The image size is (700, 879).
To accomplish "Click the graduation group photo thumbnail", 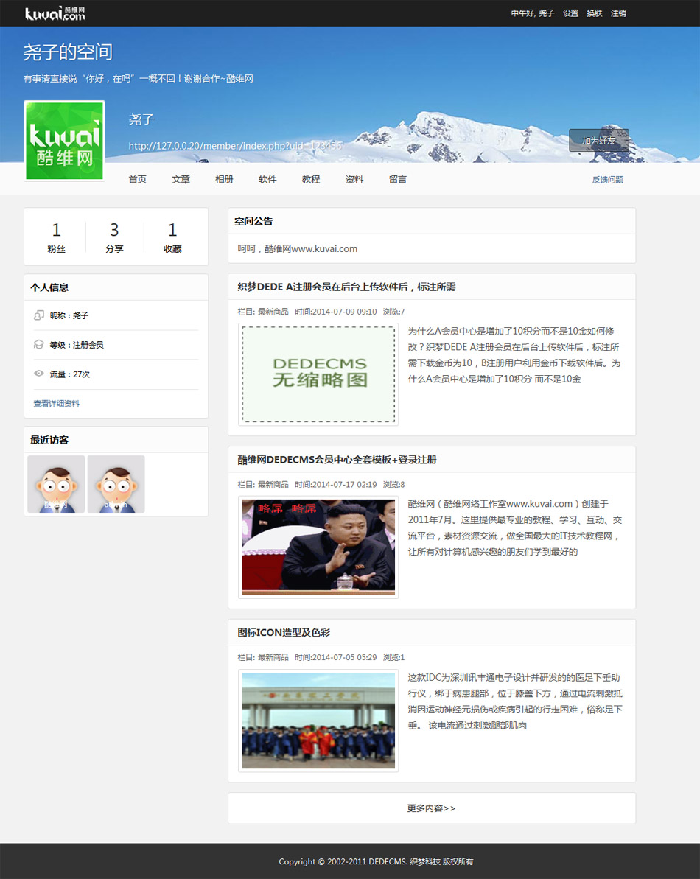I will [318, 721].
